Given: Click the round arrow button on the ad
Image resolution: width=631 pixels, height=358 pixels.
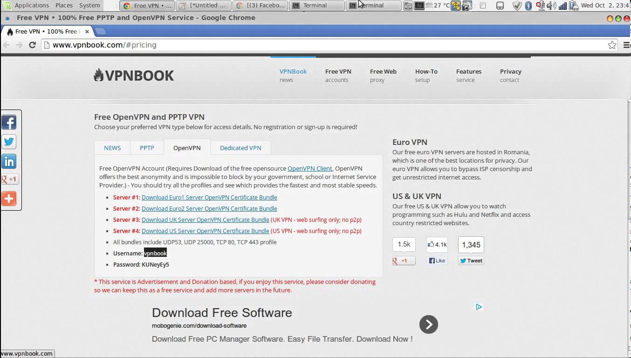Looking at the screenshot, I should (428, 324).
